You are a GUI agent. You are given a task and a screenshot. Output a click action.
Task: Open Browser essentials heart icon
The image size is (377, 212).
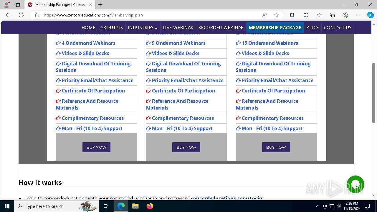click(345, 15)
